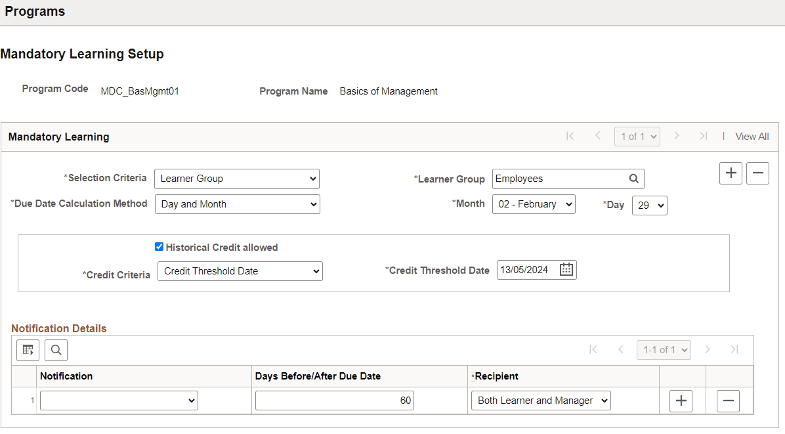Viewport: 785px width, 434px height.
Task: Click into the Learner Group text field
Action: [x=558, y=179]
